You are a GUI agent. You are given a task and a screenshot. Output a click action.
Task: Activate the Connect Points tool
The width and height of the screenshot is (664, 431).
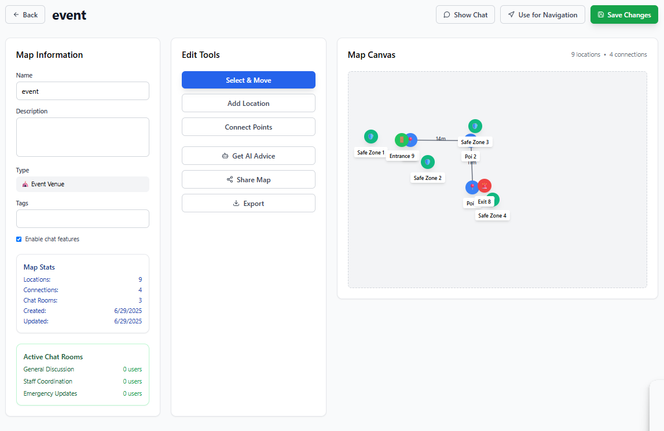pos(248,127)
